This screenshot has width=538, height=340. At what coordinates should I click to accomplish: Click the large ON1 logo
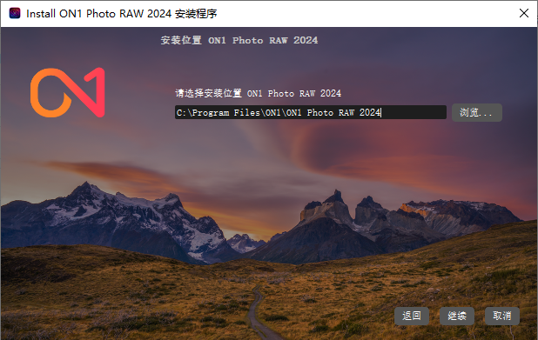click(68, 92)
